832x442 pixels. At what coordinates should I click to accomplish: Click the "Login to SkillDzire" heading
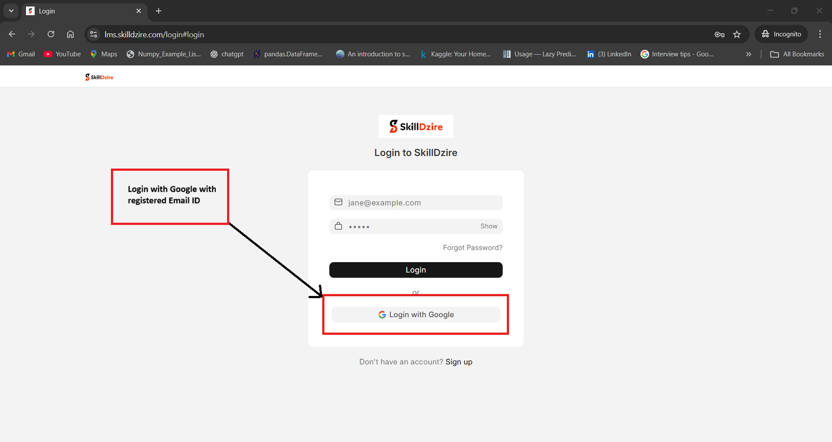pos(416,152)
